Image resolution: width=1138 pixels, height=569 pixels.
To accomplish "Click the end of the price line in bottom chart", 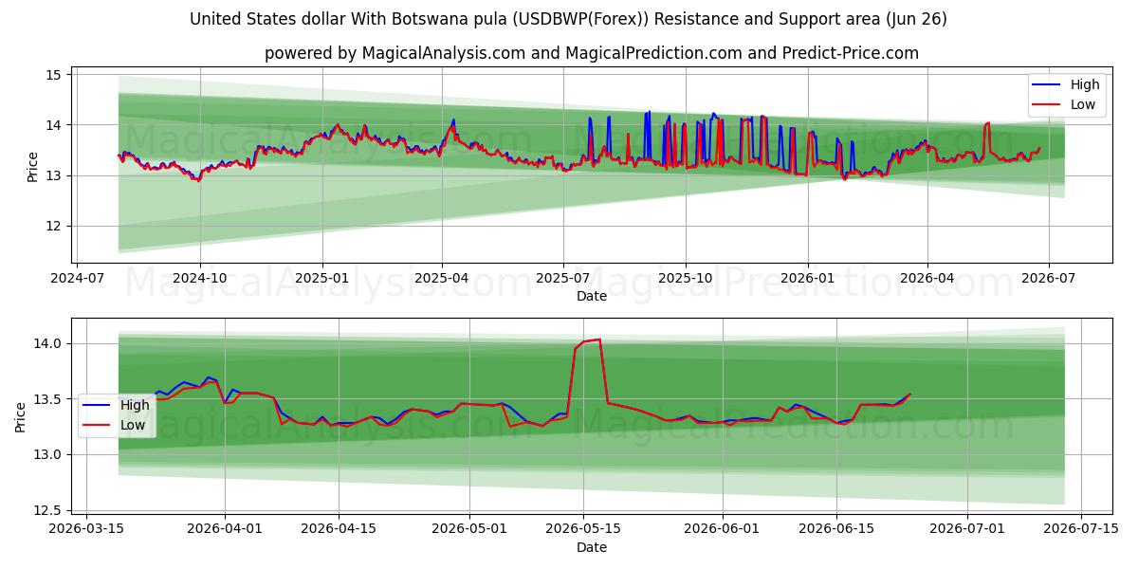I will tap(909, 395).
